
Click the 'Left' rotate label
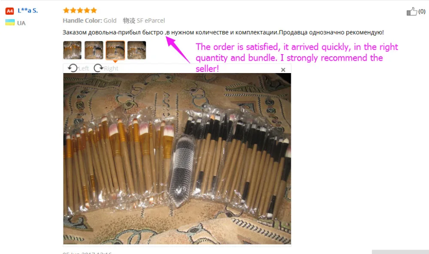tap(84, 68)
